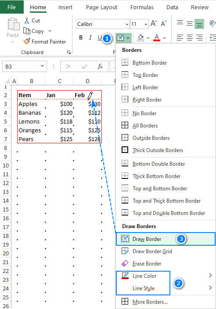
Task: Select row 10 header
Action: pos(6,165)
